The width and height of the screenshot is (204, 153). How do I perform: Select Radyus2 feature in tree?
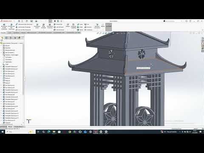tap(6, 81)
